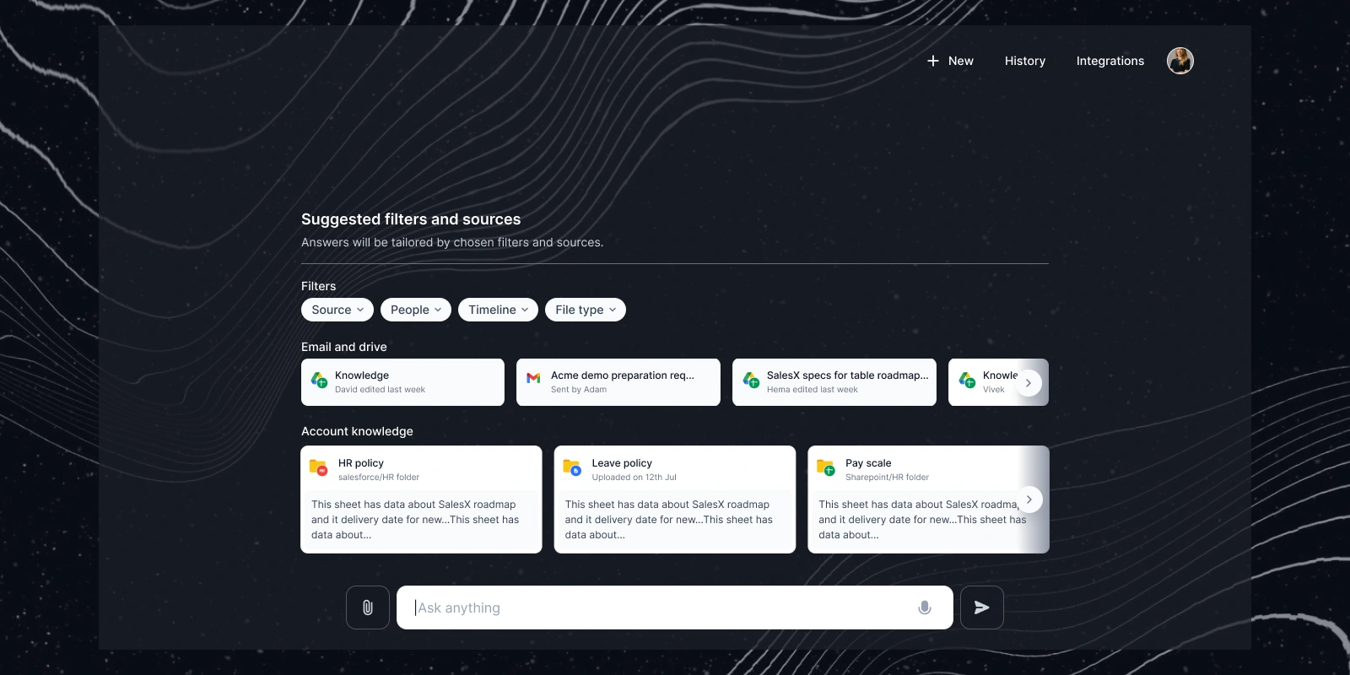This screenshot has width=1350, height=675.
Task: Open the People filter dropdown
Action: pyautogui.click(x=416, y=310)
